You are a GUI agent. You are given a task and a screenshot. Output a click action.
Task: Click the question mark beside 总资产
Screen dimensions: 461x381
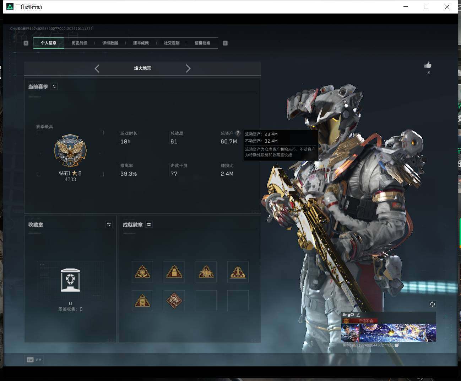(238, 133)
